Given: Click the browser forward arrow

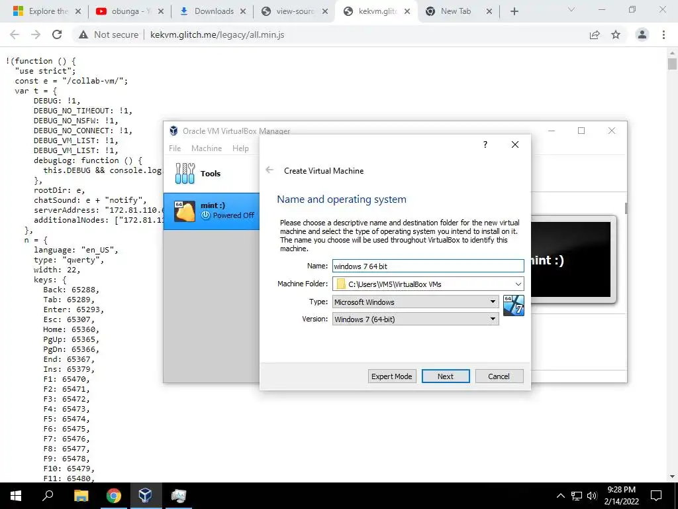Looking at the screenshot, I should (36, 34).
